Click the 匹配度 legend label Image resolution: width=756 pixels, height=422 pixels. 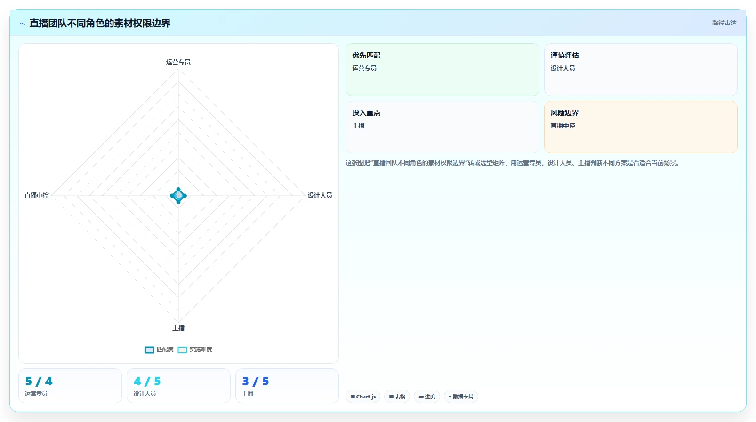click(165, 350)
